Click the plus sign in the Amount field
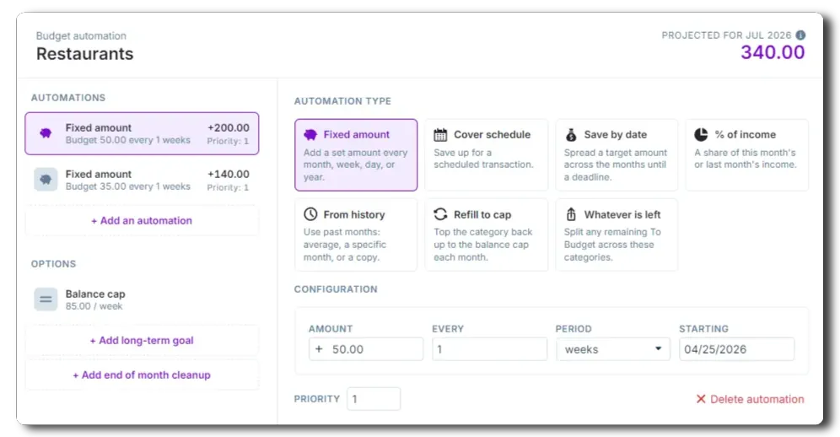 319,349
